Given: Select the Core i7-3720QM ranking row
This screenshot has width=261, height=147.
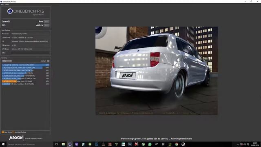Looking at the screenshot, I should click(x=25, y=76).
